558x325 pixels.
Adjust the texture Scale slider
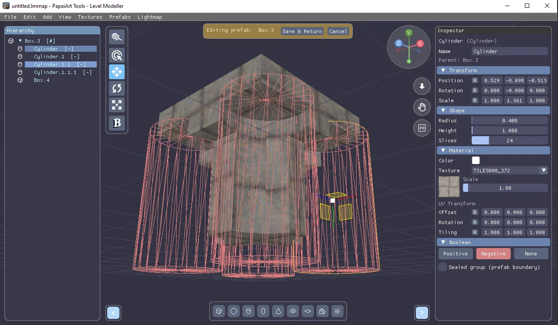click(x=505, y=188)
